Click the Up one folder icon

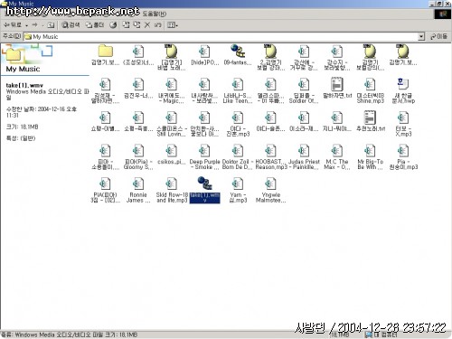[x=51, y=25]
